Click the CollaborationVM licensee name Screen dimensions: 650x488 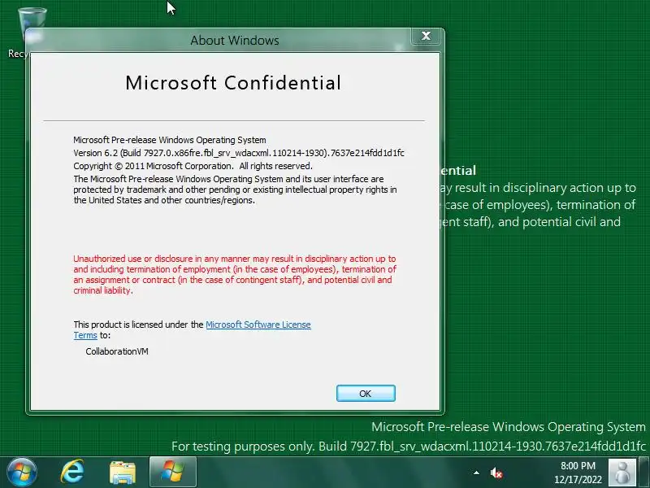[x=117, y=351]
